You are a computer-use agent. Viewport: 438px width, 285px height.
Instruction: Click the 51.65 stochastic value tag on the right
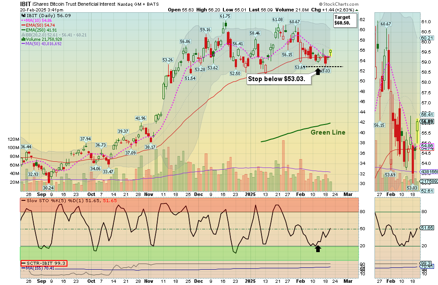pos(427,228)
